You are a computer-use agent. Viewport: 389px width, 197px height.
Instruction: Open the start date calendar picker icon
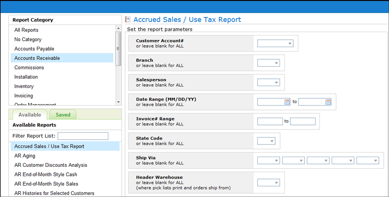tap(287, 102)
